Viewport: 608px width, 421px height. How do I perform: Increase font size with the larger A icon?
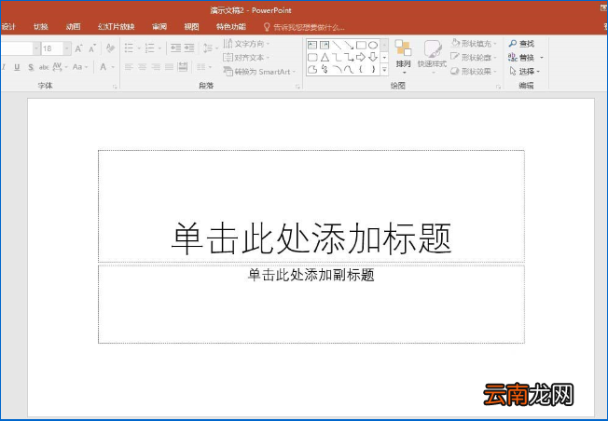78,48
